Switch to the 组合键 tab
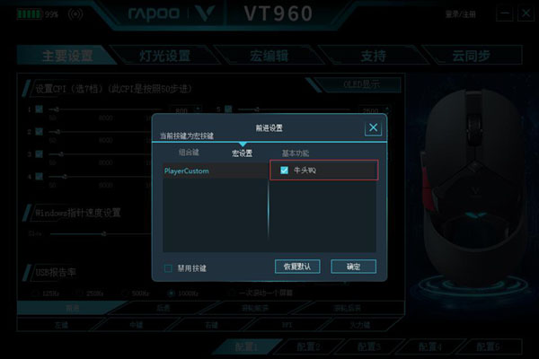The height and width of the screenshot is (359, 539). click(189, 153)
